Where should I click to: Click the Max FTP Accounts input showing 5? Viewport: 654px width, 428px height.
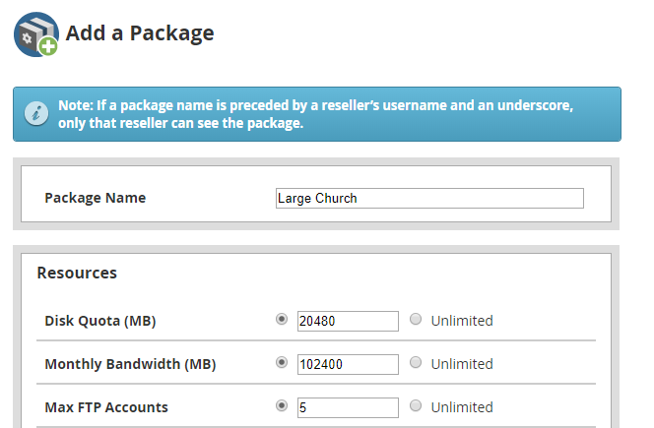[x=348, y=407]
